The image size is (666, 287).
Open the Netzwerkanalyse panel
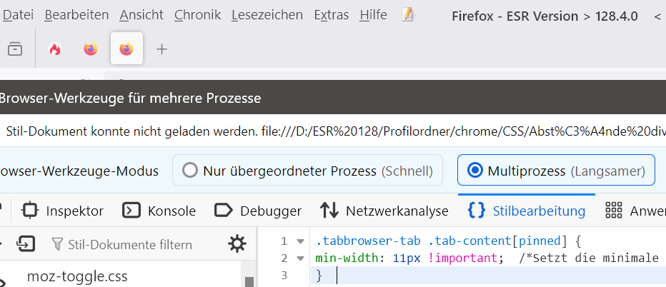click(x=384, y=211)
